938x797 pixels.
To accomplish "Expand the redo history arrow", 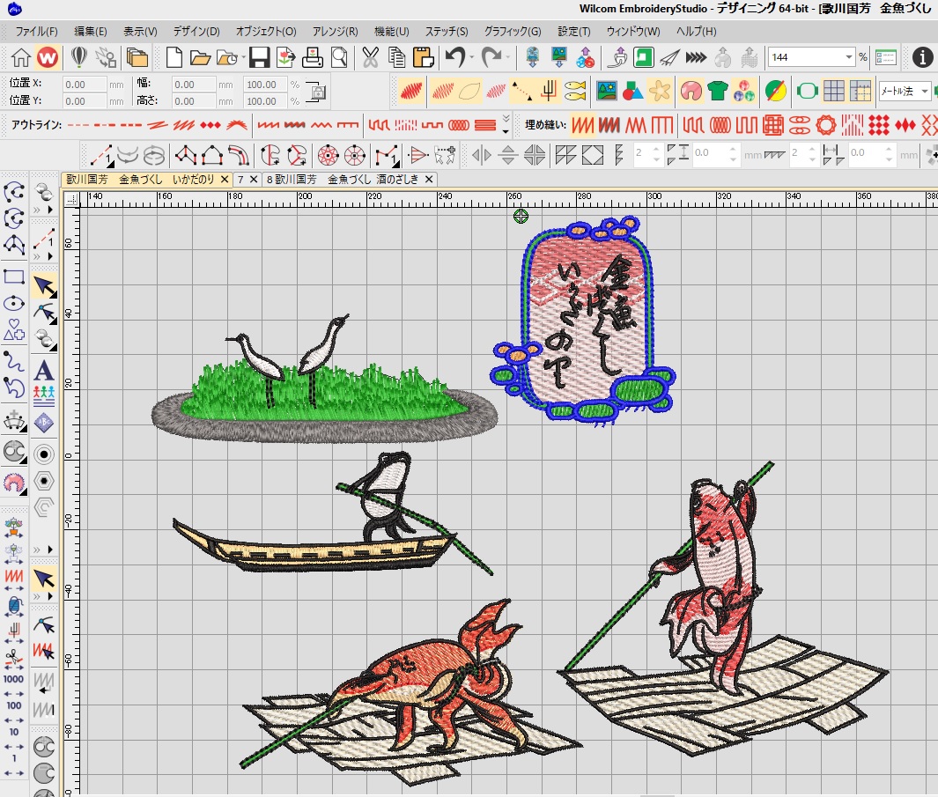I will pyautogui.click(x=508, y=58).
